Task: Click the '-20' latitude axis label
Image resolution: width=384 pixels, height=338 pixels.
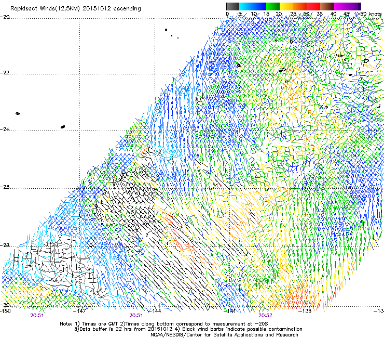Action: (5, 17)
